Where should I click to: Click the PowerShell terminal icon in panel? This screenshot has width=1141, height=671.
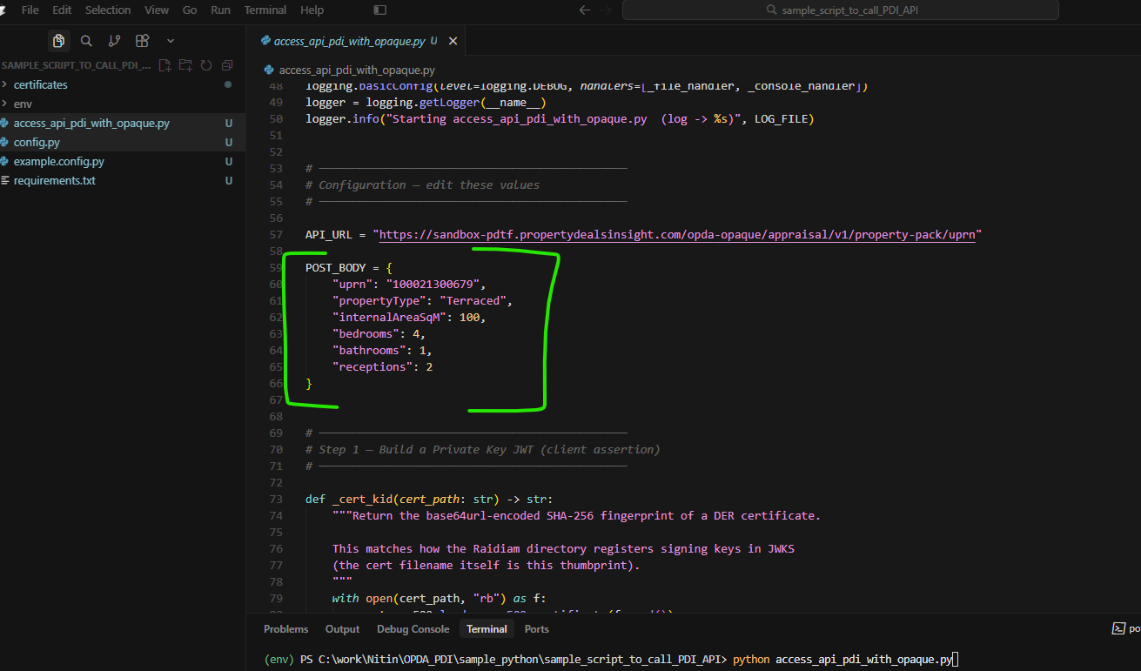[1119, 628]
